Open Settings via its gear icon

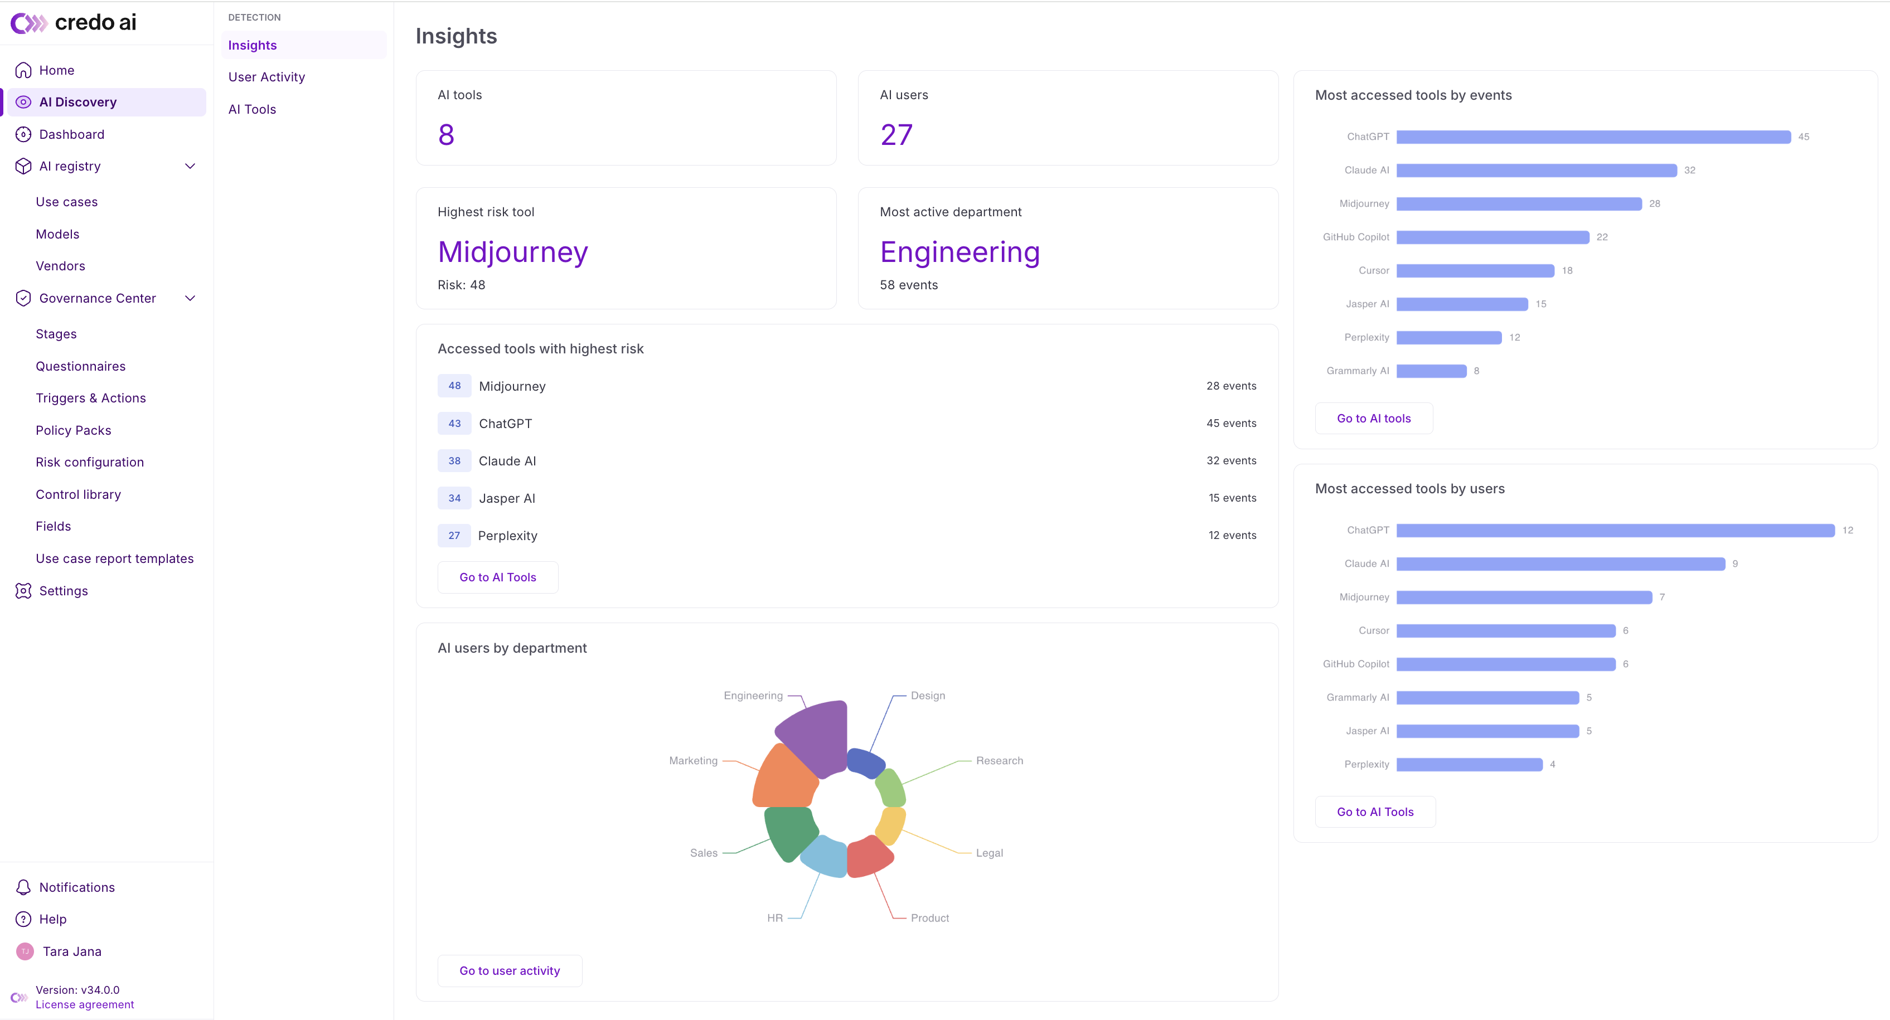[23, 591]
